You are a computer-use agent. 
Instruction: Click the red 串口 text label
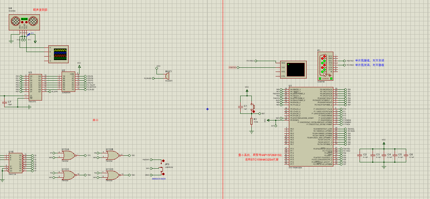coord(95,120)
